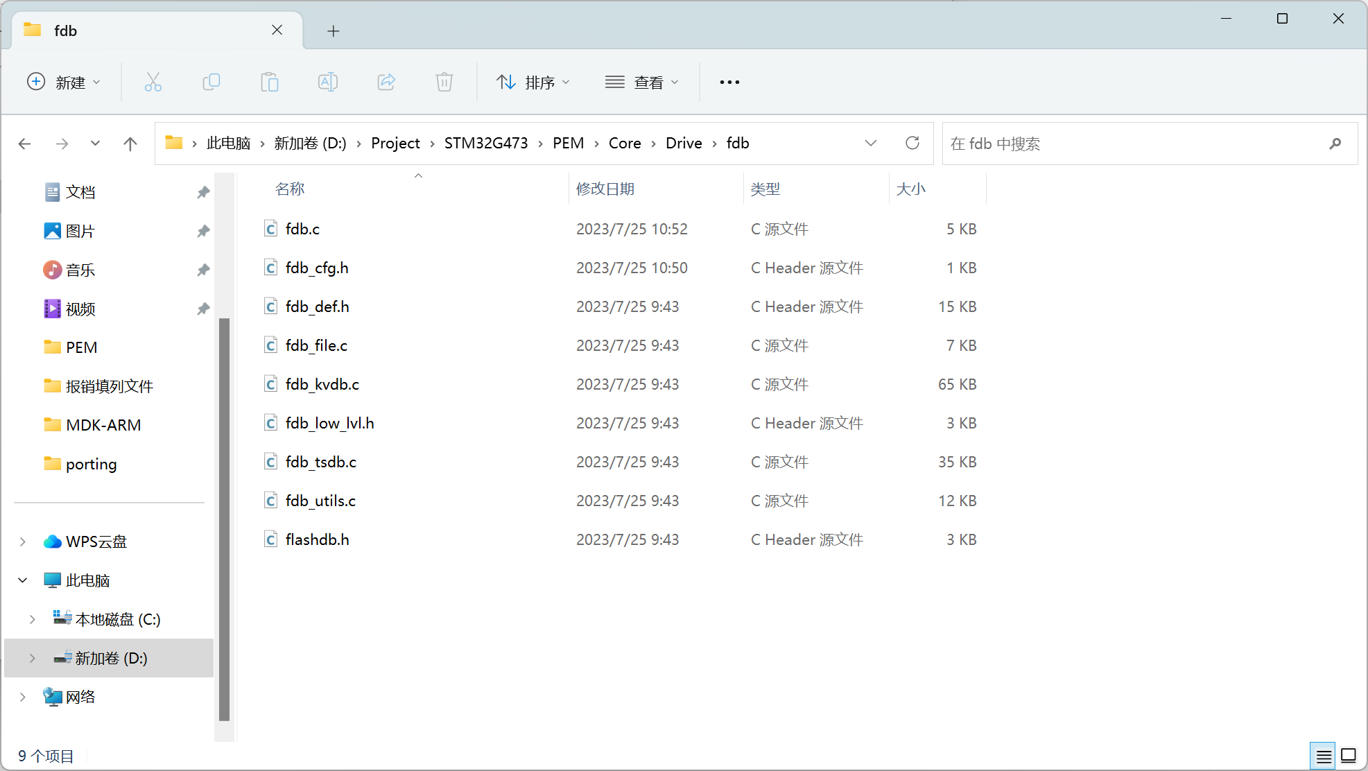Unpin 文档 using its pin icon
This screenshot has height=771, width=1368.
[x=203, y=192]
